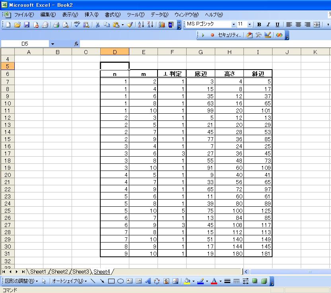Select the Rectangle drawing tool

pos(111,281)
